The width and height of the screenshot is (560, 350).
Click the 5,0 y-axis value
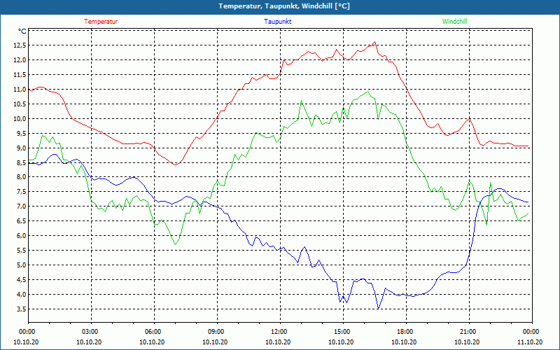coord(21,265)
